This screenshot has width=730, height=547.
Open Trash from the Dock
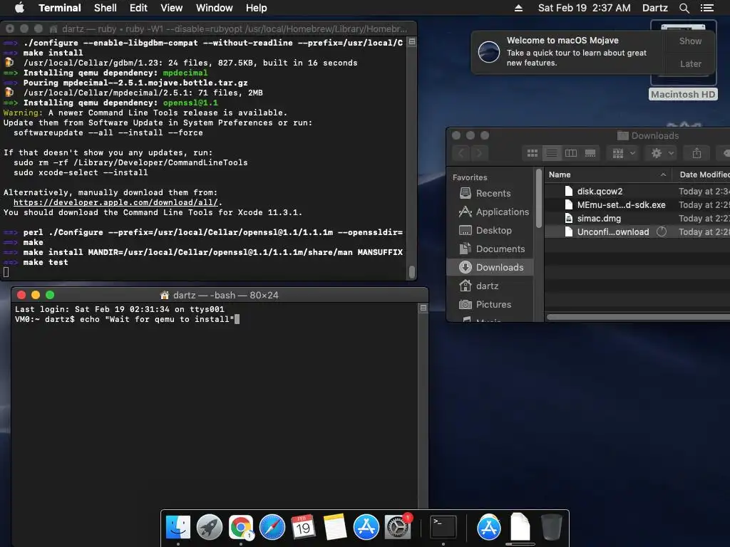(552, 528)
